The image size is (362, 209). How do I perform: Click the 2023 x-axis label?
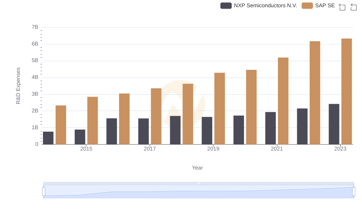pos(340,149)
